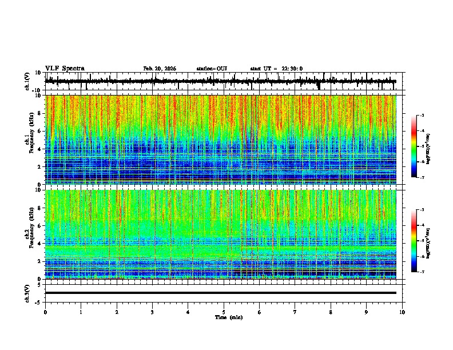Viewport: 453px width, 350px height.
Task: Click the ch.1(V) waveform axis label
Action: coord(27,81)
